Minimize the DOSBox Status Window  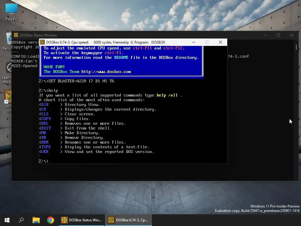coord(265,35)
